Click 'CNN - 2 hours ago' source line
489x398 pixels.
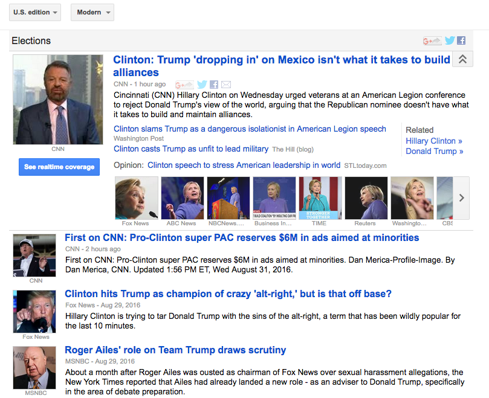coord(93,249)
